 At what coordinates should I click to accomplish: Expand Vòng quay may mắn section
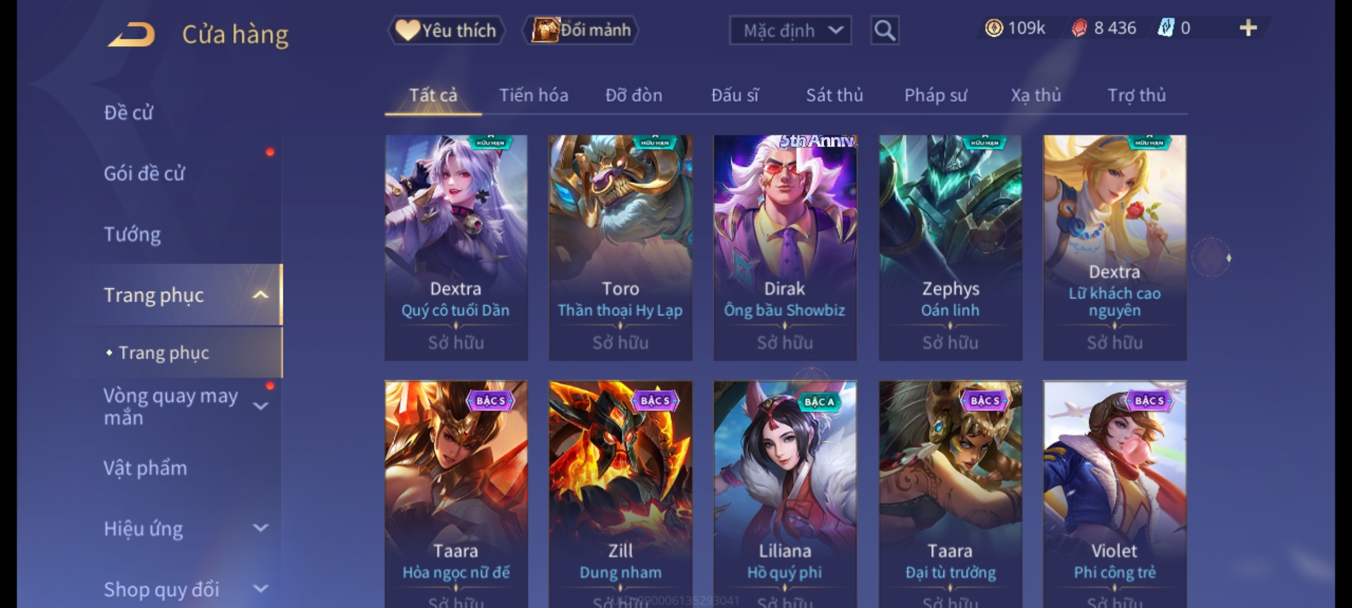pyautogui.click(x=260, y=406)
